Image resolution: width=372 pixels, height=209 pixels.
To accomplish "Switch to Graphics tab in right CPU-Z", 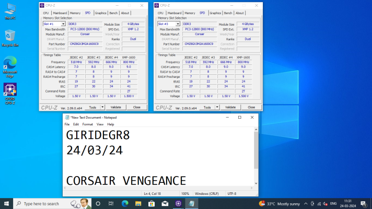I will click(x=215, y=13).
